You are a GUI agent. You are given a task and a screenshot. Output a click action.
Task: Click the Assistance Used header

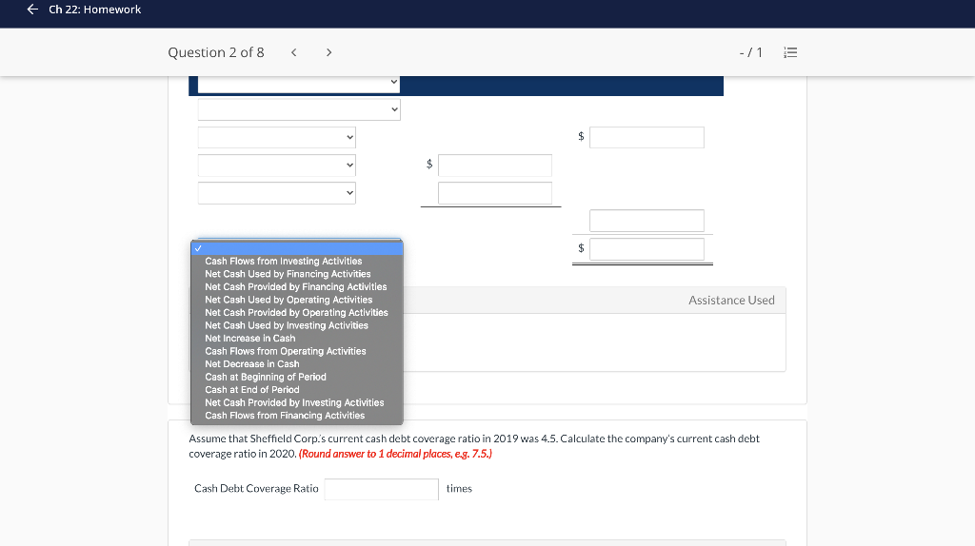(731, 301)
